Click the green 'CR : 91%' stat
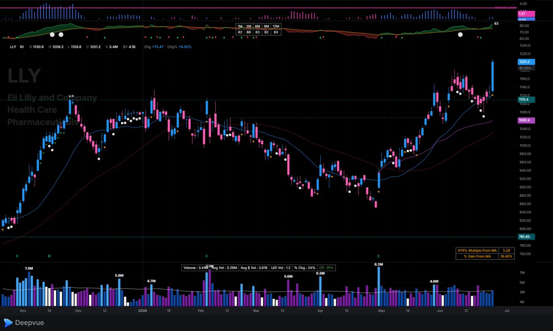 pyautogui.click(x=326, y=267)
